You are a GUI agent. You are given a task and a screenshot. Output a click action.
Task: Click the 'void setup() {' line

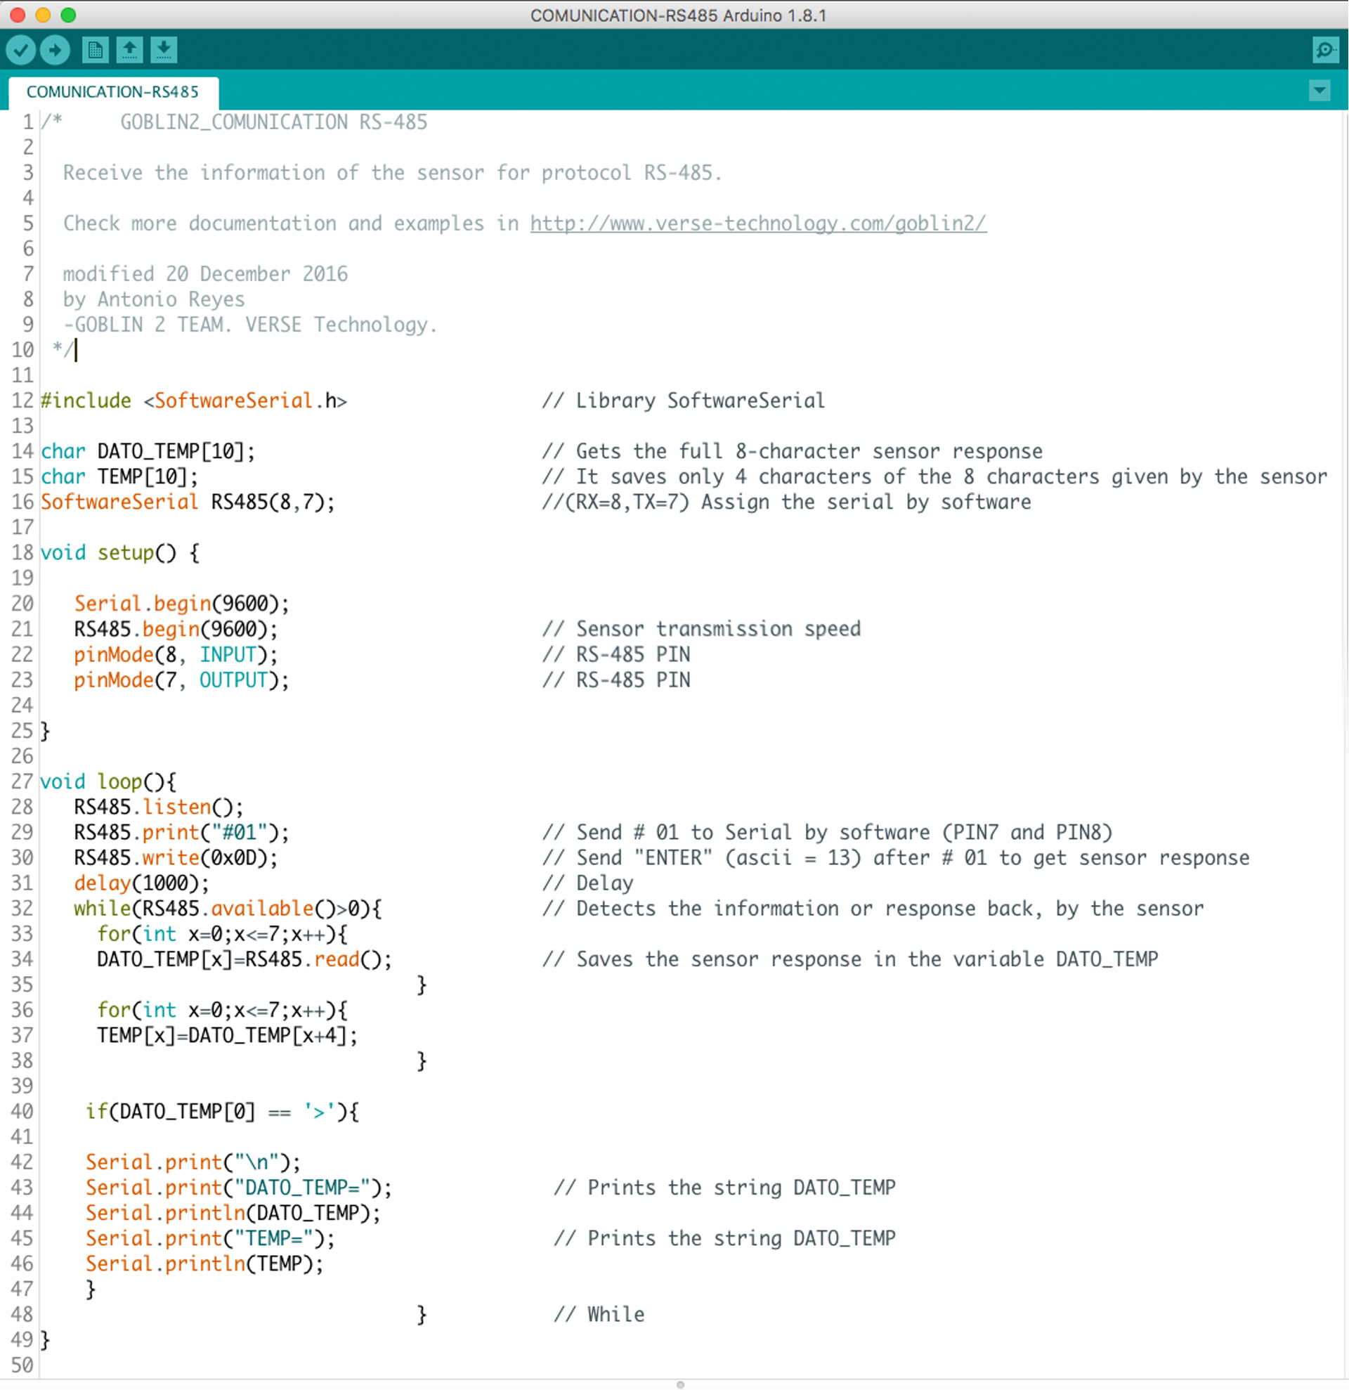point(120,552)
